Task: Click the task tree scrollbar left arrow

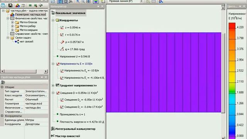Action: (x=2, y=71)
